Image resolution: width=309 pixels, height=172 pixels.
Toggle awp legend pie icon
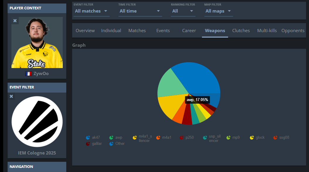click(x=111, y=138)
